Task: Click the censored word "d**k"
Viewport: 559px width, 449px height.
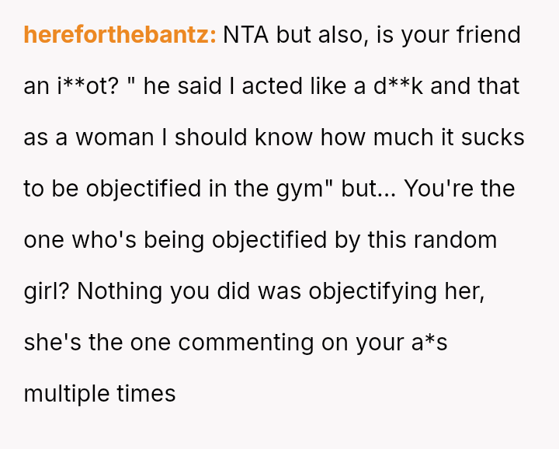Action: pos(398,86)
